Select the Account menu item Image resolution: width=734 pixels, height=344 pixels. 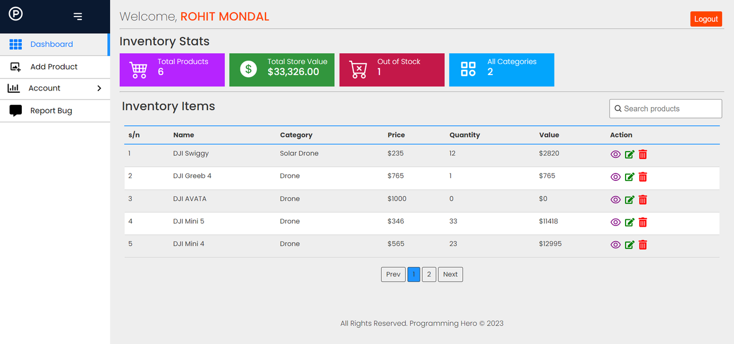54,88
